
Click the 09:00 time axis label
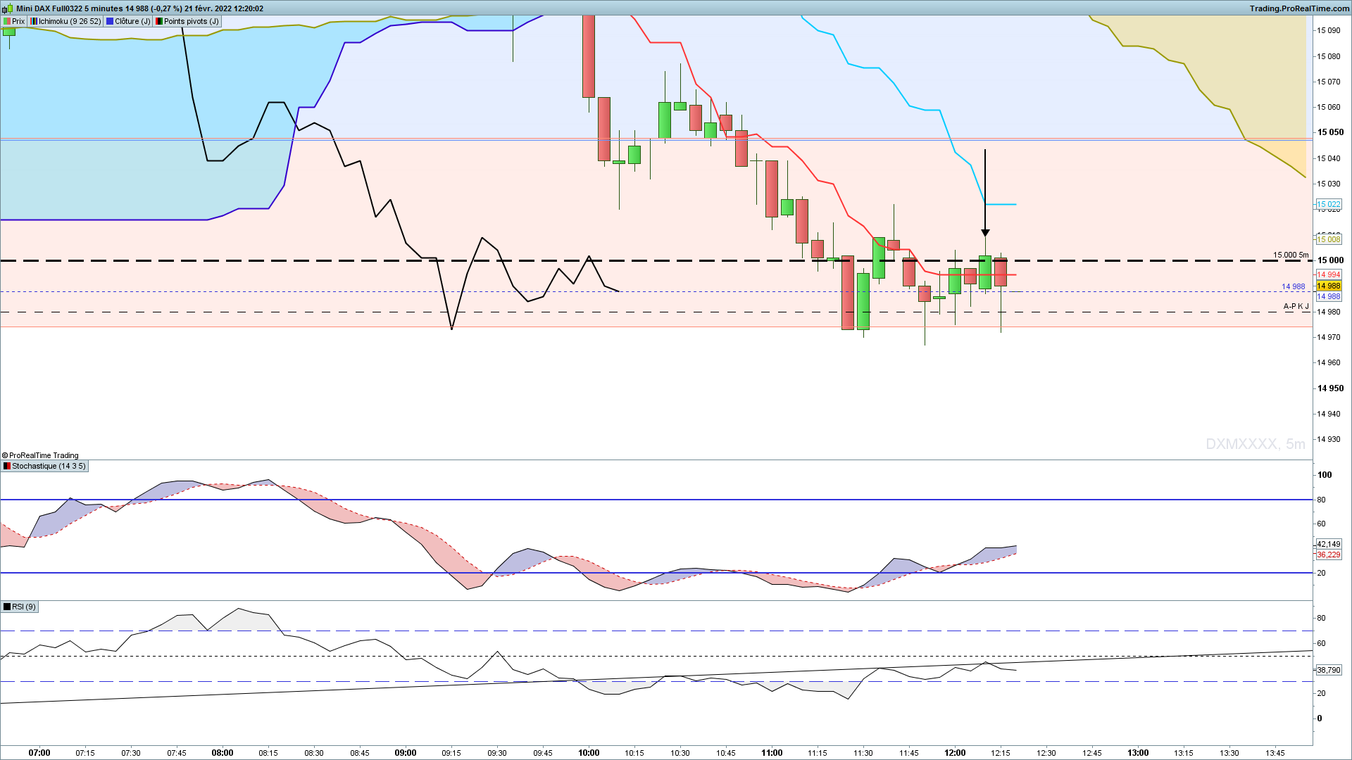[x=406, y=753]
